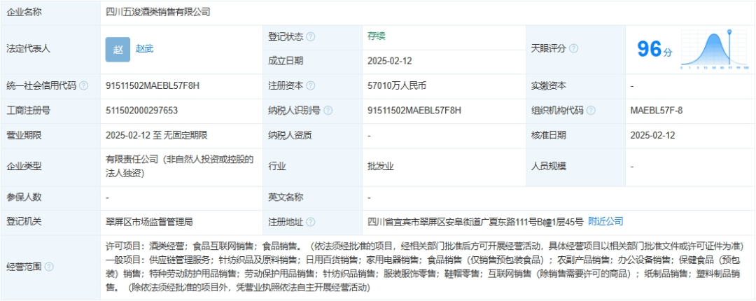Click taxpayer ID value in 纳税人识别号 row
The height and width of the screenshot is (301, 756).
click(414, 111)
